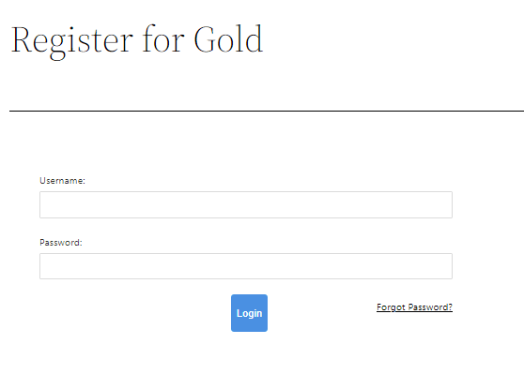The width and height of the screenshot is (524, 389).
Task: Submit the form using the Login button
Action: (x=249, y=313)
